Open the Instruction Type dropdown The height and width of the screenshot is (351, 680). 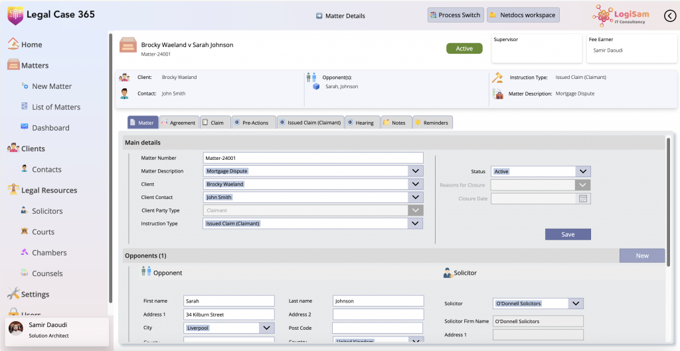pos(415,224)
